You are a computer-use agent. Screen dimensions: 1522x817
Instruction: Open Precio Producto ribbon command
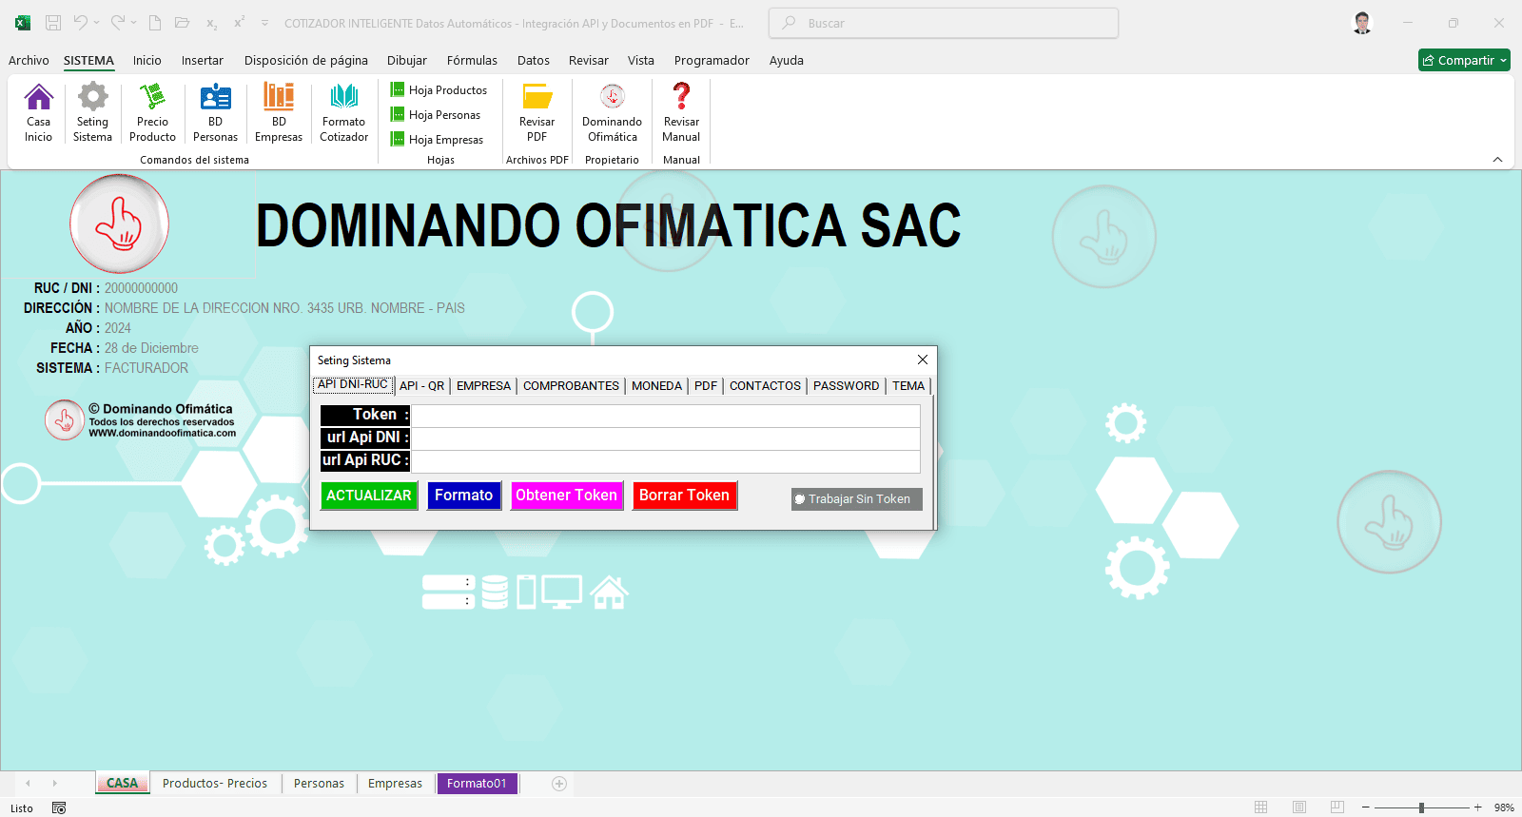coord(152,112)
